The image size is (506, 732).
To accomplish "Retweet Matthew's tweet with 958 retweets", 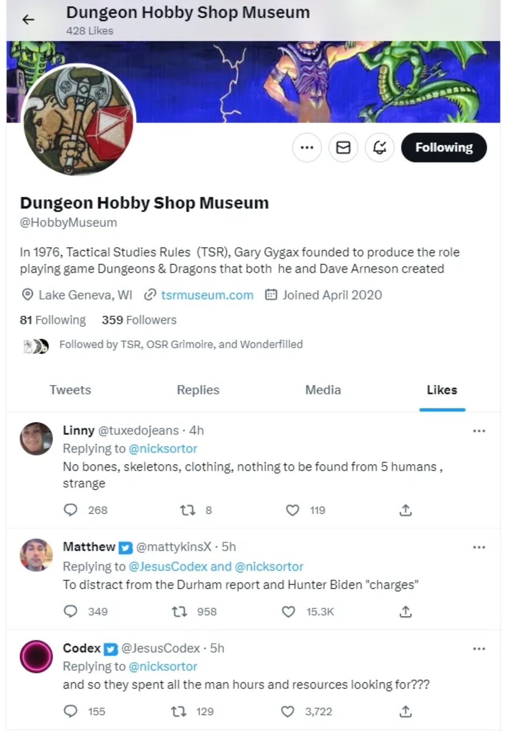I will [x=179, y=612].
